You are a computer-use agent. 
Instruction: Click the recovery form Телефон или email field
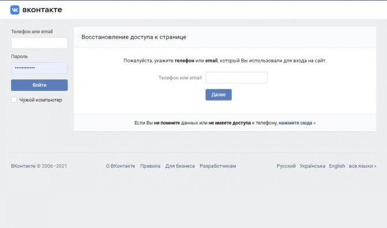coord(236,78)
